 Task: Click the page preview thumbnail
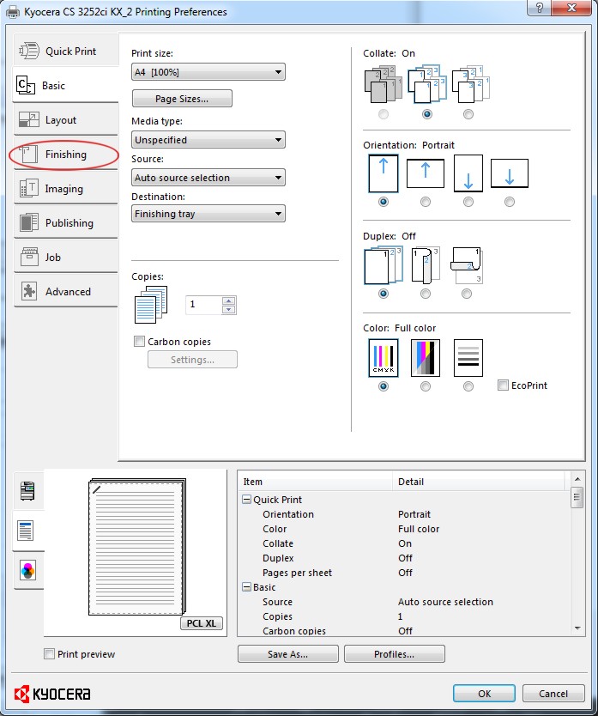click(137, 547)
